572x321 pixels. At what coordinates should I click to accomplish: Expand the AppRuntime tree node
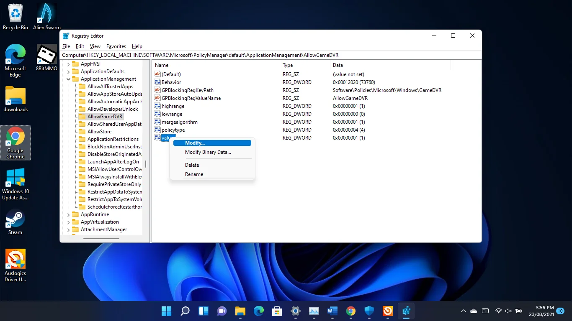click(69, 214)
